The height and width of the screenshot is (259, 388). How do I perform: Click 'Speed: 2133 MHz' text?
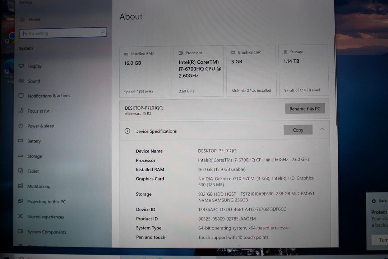coord(139,92)
